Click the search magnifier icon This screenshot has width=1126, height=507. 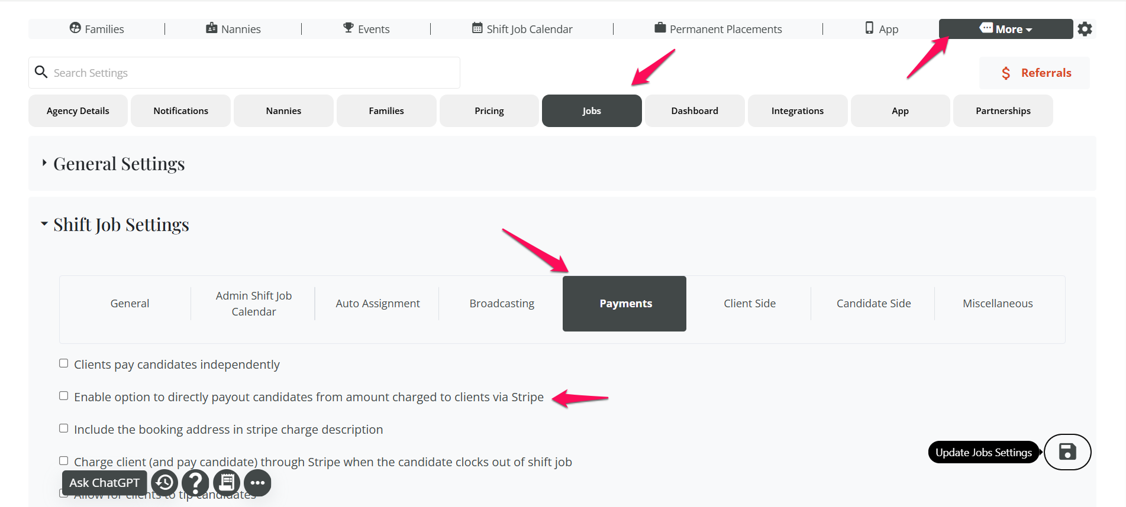[x=41, y=72]
